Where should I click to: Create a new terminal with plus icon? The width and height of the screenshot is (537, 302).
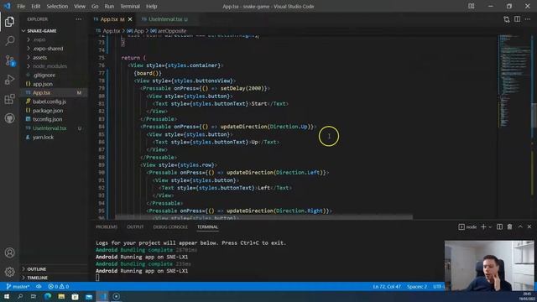[483, 226]
